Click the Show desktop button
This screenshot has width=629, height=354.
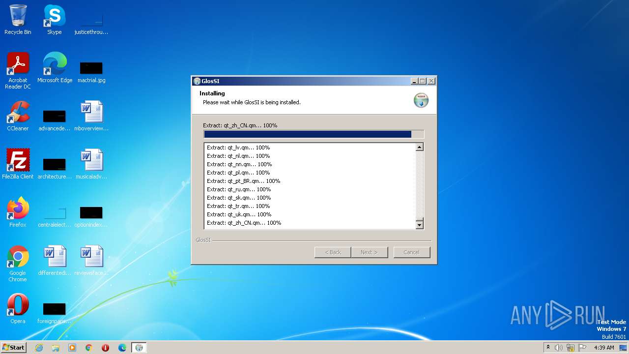click(624, 348)
